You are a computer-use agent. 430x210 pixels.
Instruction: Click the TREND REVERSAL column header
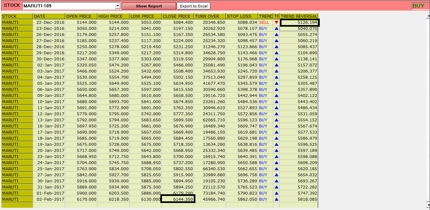pos(299,16)
